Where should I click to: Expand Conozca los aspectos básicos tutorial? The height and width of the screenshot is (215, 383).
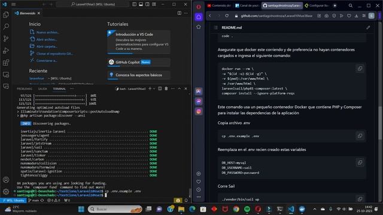(138, 75)
